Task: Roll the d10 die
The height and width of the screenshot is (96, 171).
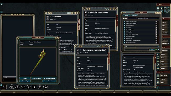Action: click(23, 87)
